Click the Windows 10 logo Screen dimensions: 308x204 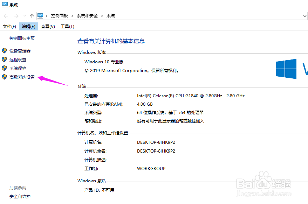286,69
